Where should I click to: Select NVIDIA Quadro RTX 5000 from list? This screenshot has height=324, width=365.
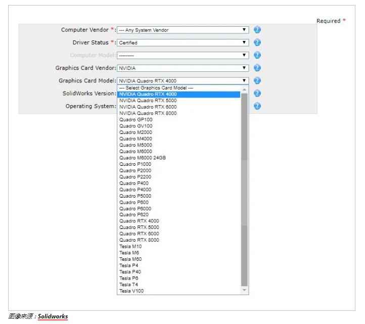pos(148,101)
